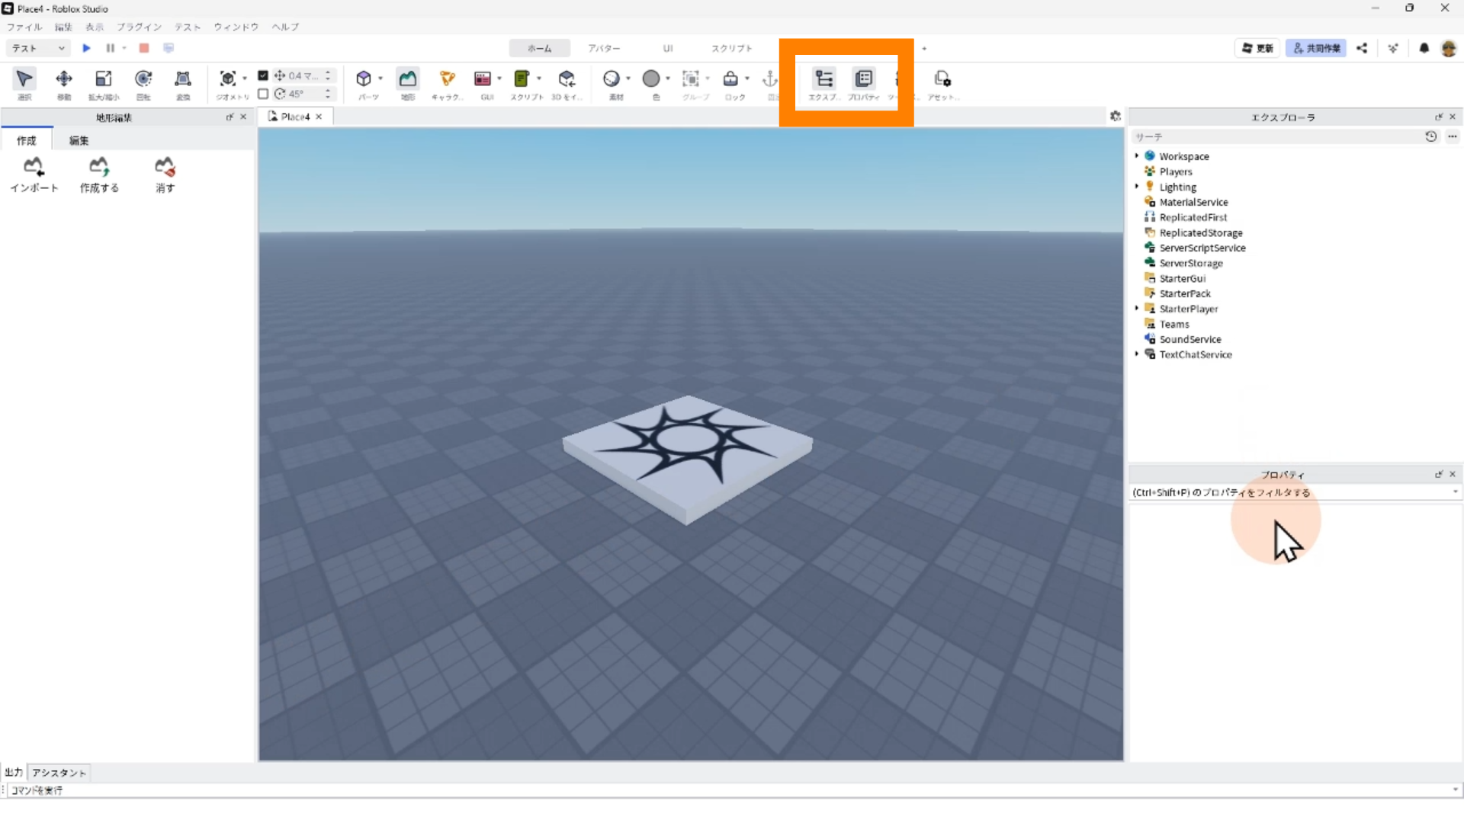This screenshot has width=1464, height=823.
Task: Toggle the Explorer panel button
Action: coord(824,78)
